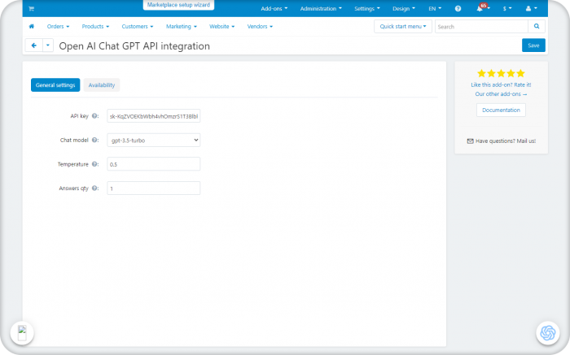
Task: Open the Marketing menu
Action: coord(182,27)
